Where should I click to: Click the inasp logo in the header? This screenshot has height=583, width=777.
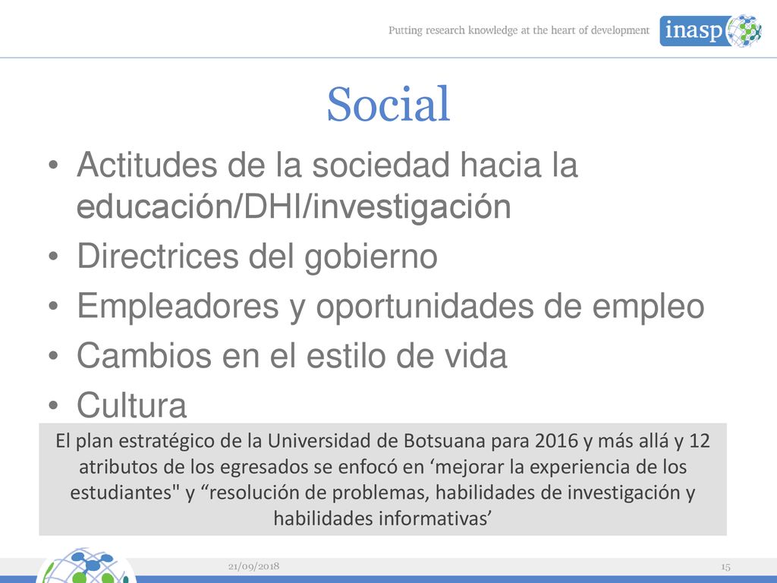[x=710, y=30]
